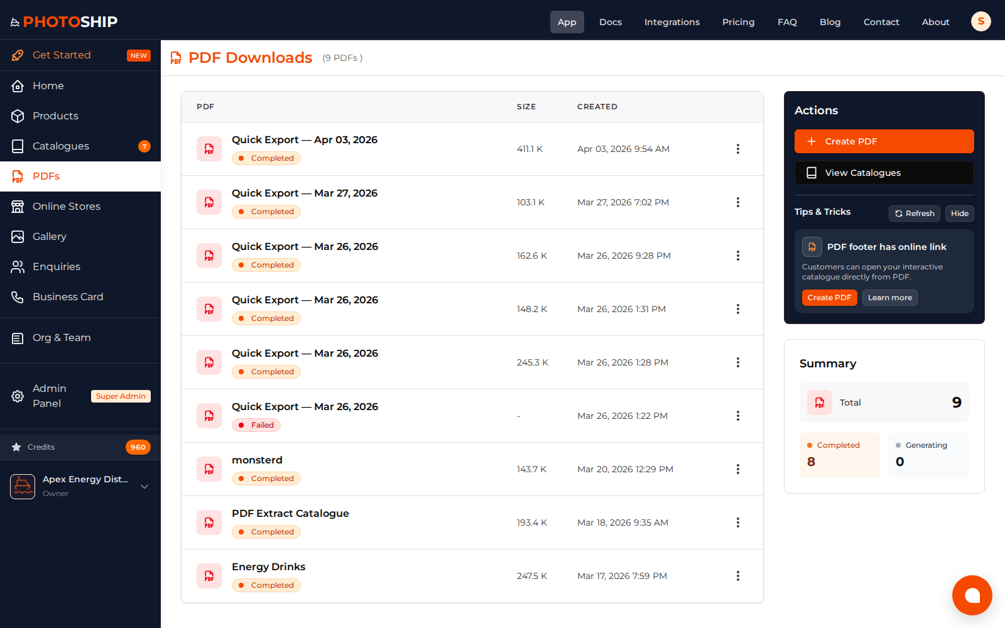Image resolution: width=1005 pixels, height=628 pixels.
Task: Click the Credits star icon
Action: click(x=16, y=447)
